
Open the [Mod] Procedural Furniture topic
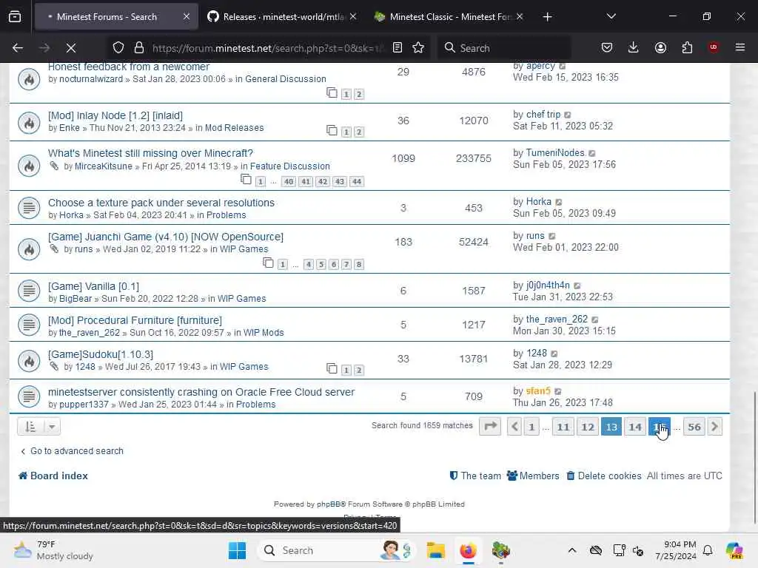(x=135, y=320)
